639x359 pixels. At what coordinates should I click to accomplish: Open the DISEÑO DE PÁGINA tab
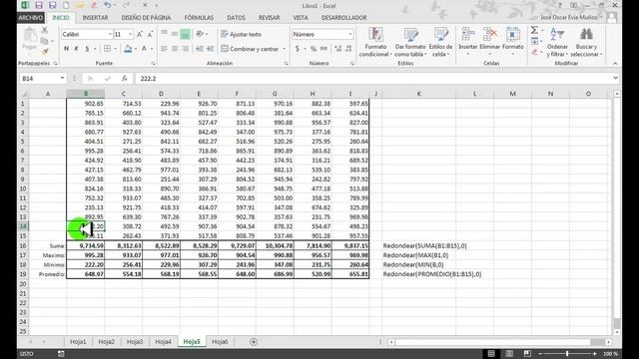coord(146,18)
